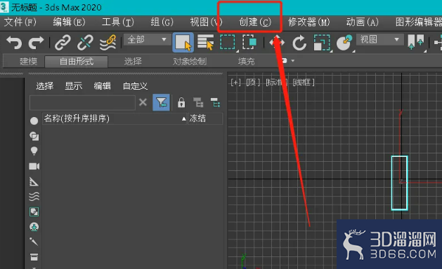Expand the ribbon options small arrow
This screenshot has width=442, height=269.
coord(292,61)
